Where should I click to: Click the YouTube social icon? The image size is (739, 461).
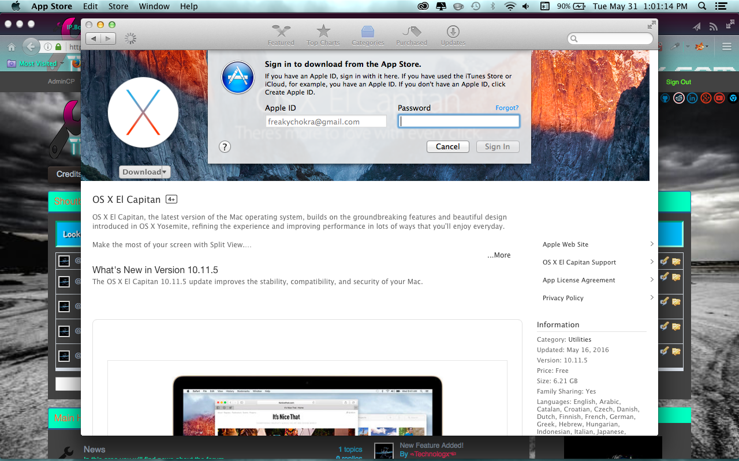coord(719,98)
